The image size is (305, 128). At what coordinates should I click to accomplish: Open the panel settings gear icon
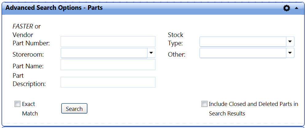coord(287,8)
